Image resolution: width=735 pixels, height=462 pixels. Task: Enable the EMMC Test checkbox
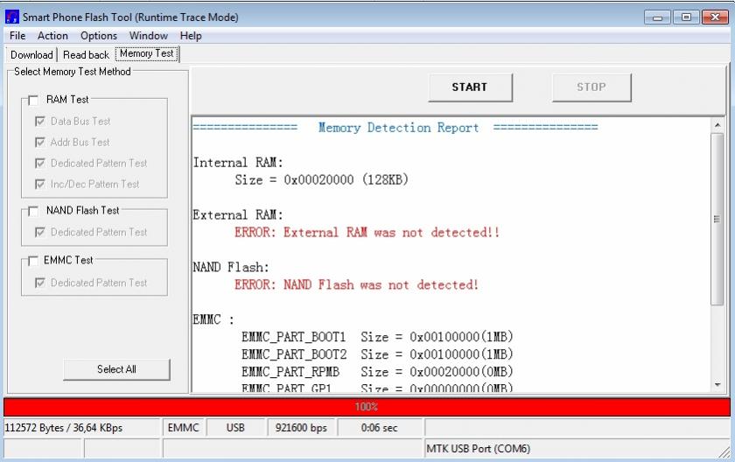pos(33,261)
